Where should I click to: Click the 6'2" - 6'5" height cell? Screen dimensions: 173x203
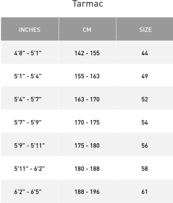point(28,192)
